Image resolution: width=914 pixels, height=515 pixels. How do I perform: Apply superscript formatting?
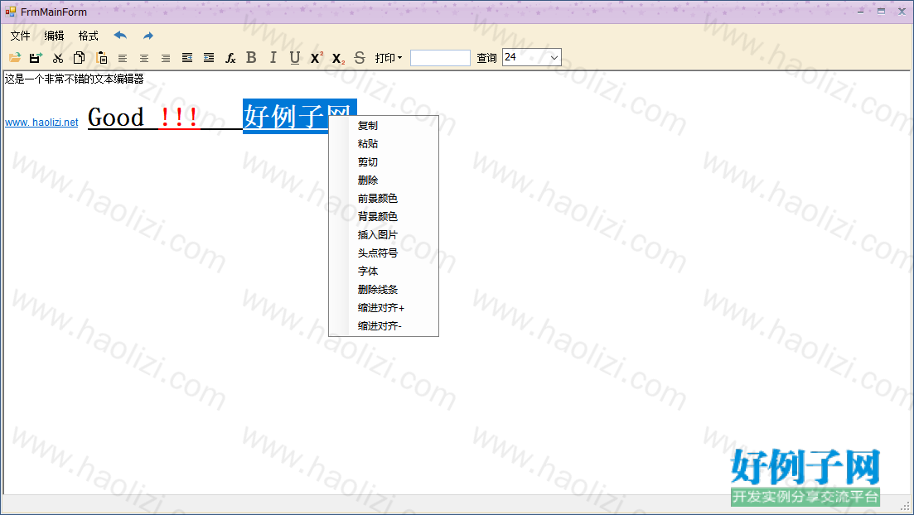point(317,58)
